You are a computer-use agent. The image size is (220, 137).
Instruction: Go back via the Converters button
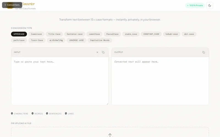point(12,5)
